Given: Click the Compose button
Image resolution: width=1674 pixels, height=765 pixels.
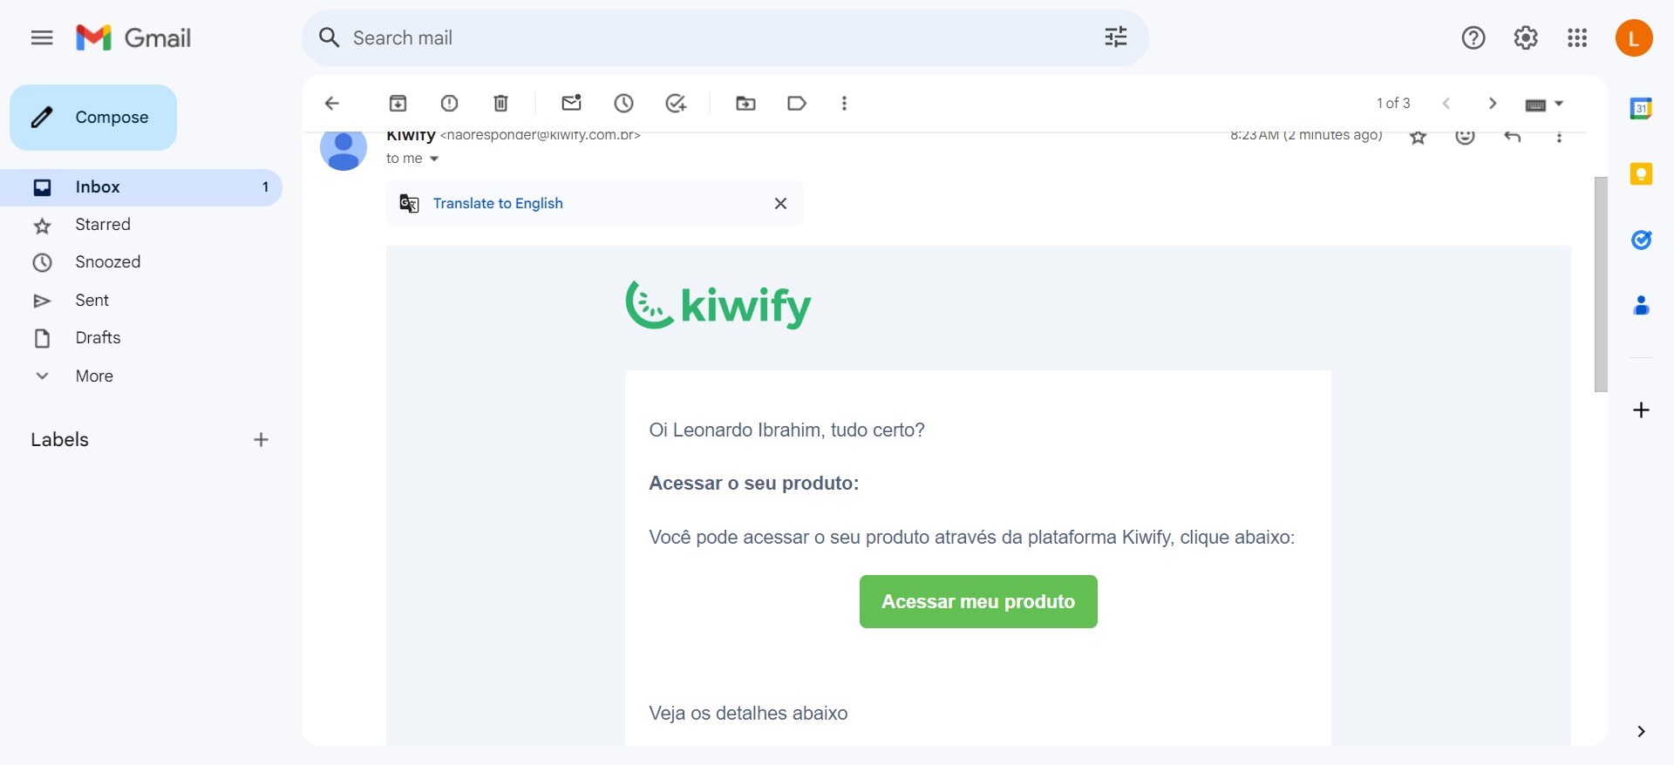Looking at the screenshot, I should coord(93,118).
